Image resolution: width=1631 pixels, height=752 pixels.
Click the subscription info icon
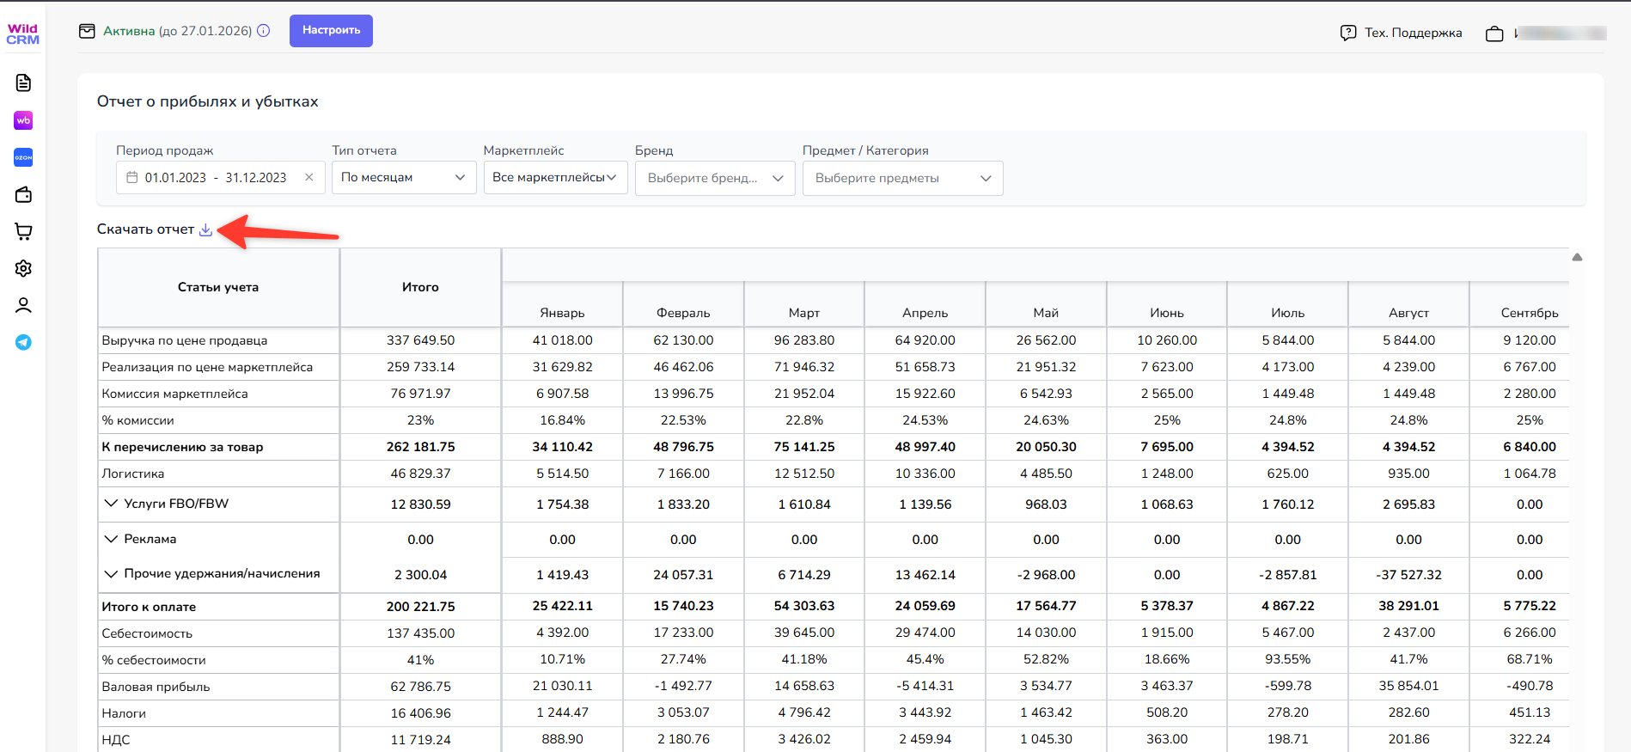click(x=264, y=31)
